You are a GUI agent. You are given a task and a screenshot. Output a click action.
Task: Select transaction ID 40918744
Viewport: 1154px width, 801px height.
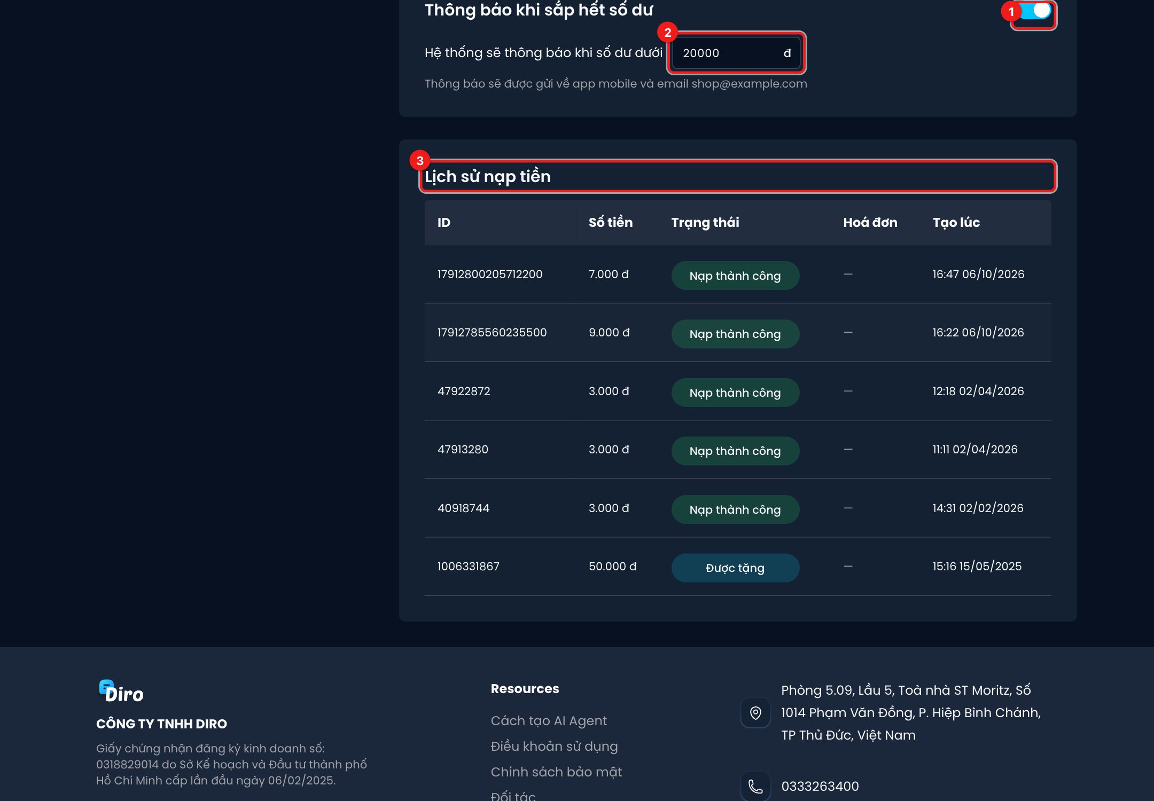coord(463,508)
